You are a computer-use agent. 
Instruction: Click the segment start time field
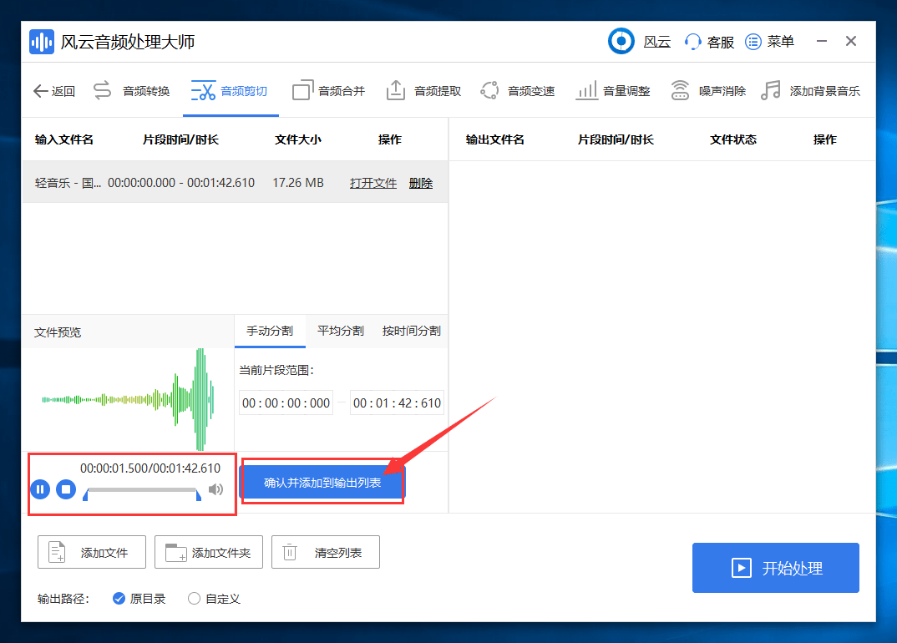coord(286,403)
